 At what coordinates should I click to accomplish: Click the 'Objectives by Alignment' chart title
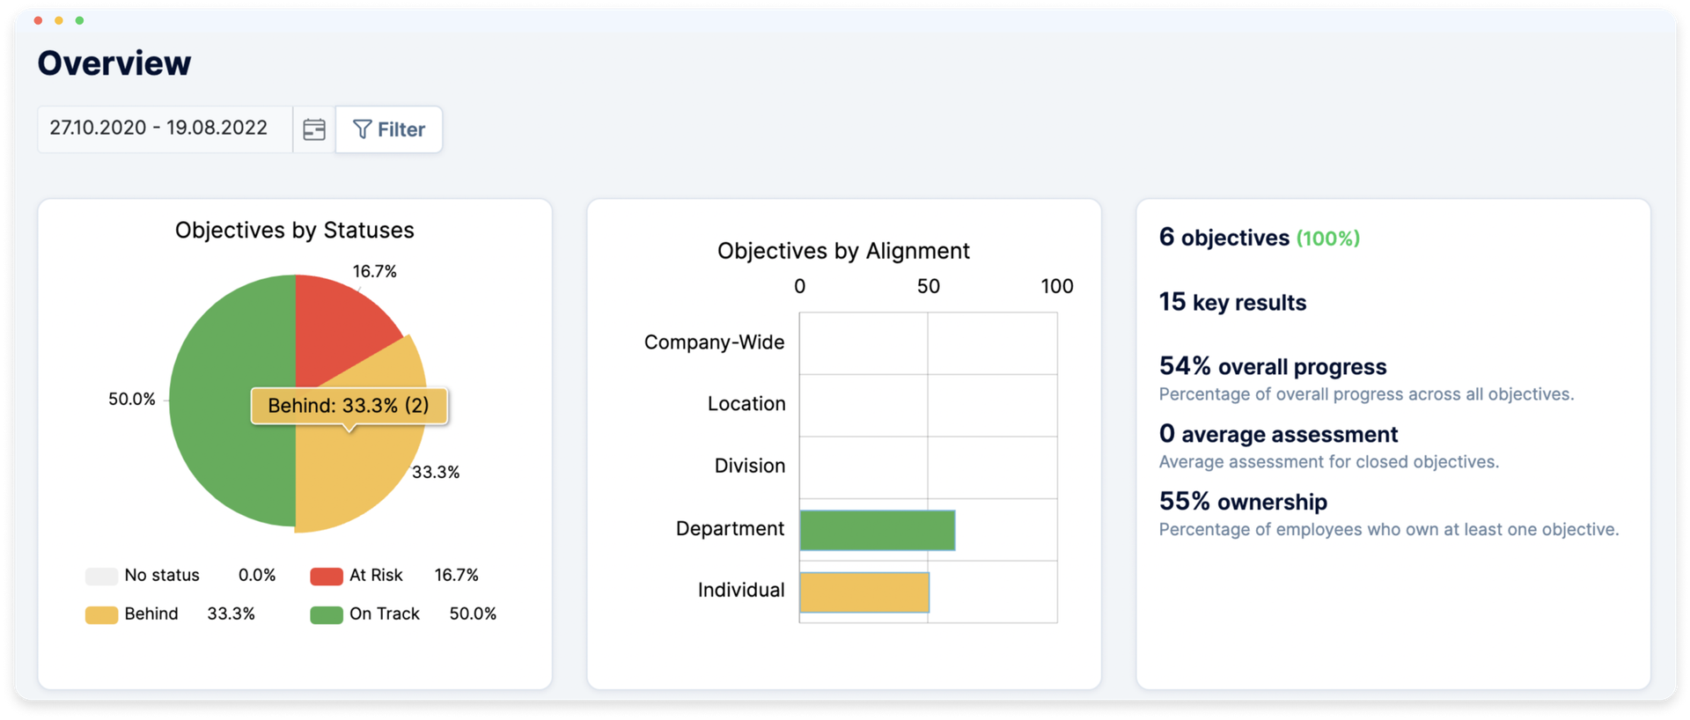click(x=843, y=251)
